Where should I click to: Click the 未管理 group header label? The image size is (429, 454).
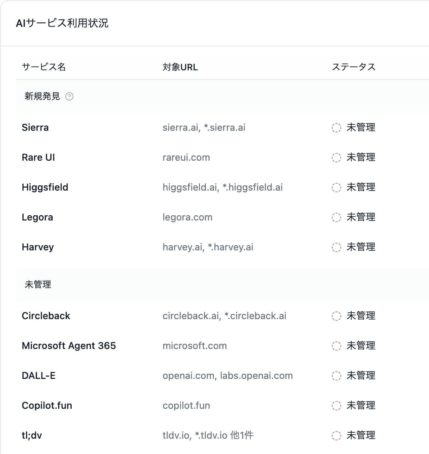[38, 285]
